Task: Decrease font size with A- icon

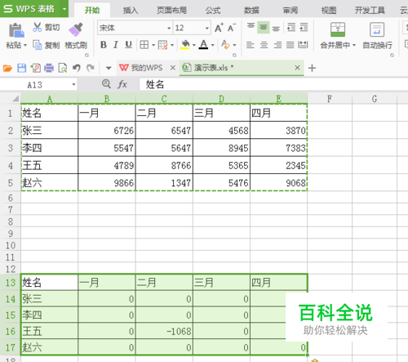Action: [x=232, y=28]
